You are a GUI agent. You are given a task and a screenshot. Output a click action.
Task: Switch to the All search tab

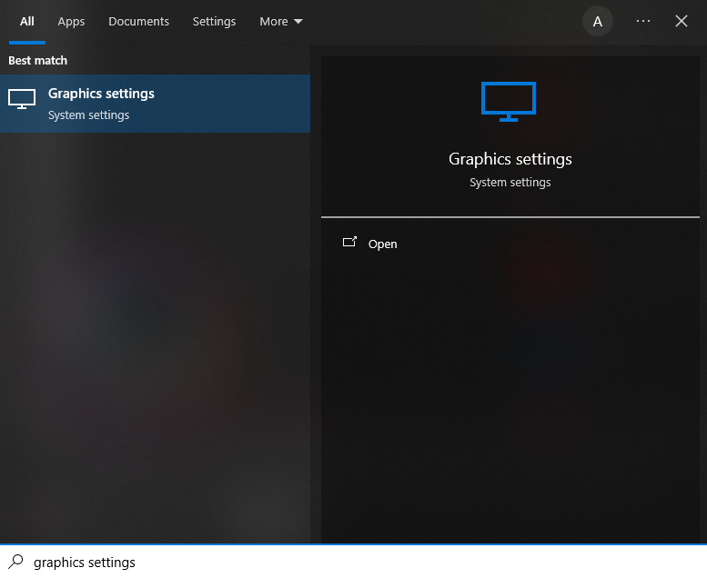pyautogui.click(x=27, y=22)
